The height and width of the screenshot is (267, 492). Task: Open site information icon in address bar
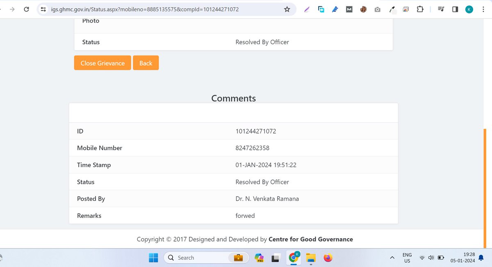click(43, 9)
